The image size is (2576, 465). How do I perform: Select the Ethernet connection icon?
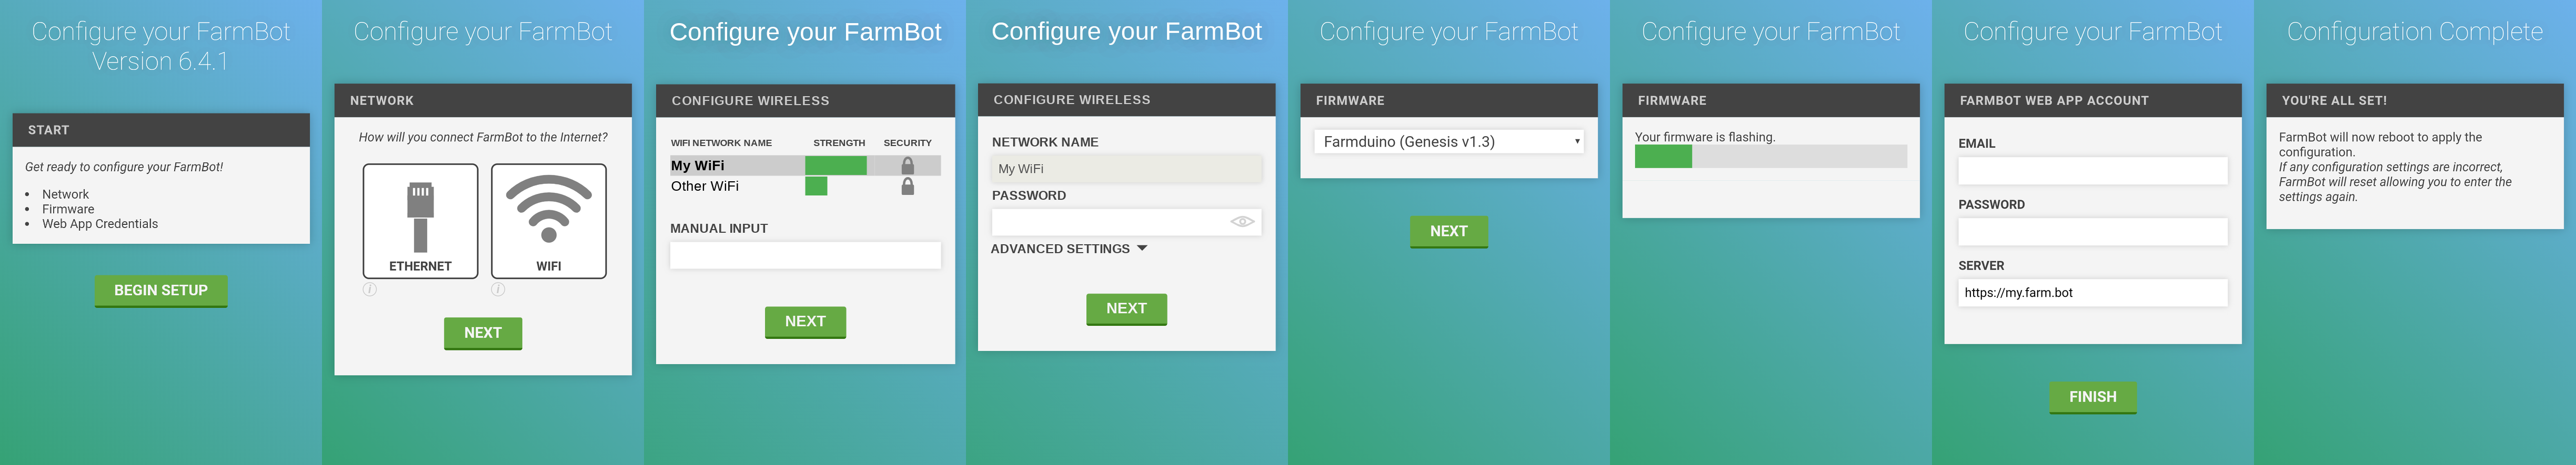[x=420, y=220]
